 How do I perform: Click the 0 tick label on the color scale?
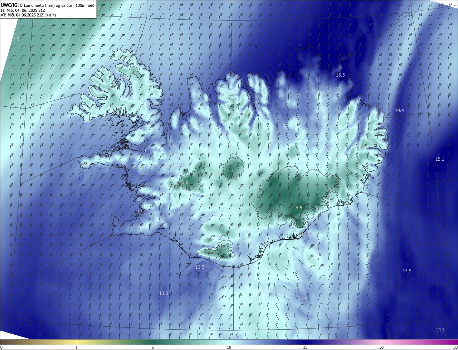(x=1, y=347)
